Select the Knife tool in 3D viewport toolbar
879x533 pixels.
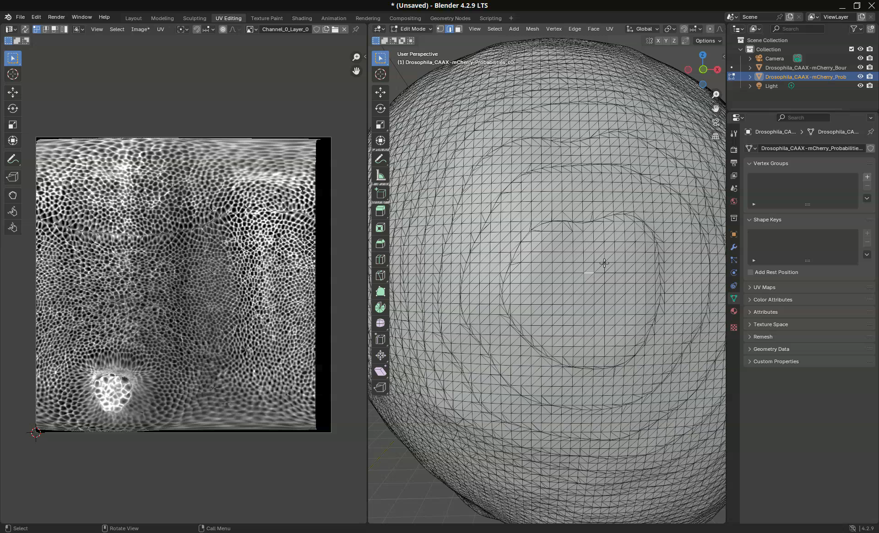tap(380, 275)
